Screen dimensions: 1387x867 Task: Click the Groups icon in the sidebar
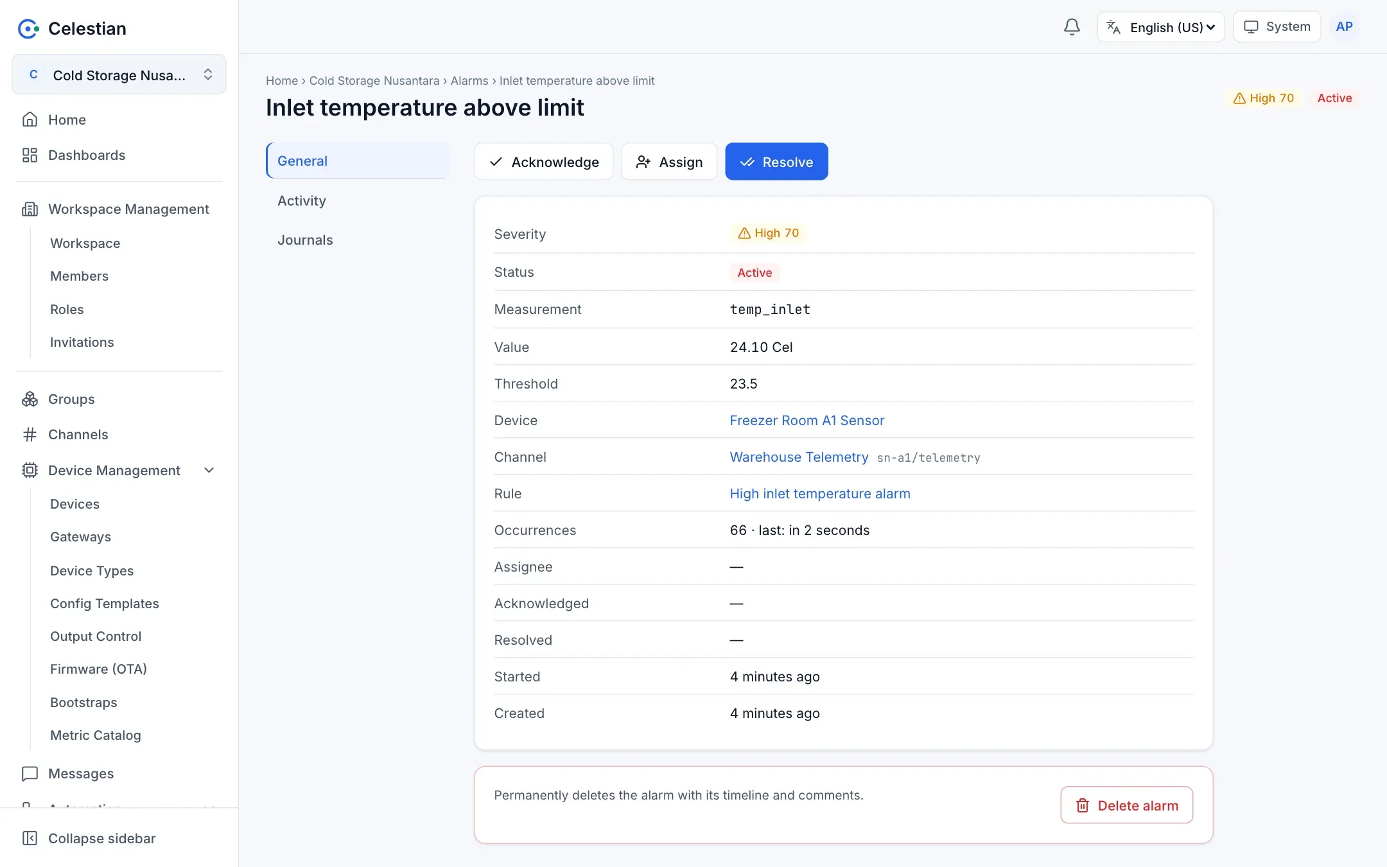[30, 399]
